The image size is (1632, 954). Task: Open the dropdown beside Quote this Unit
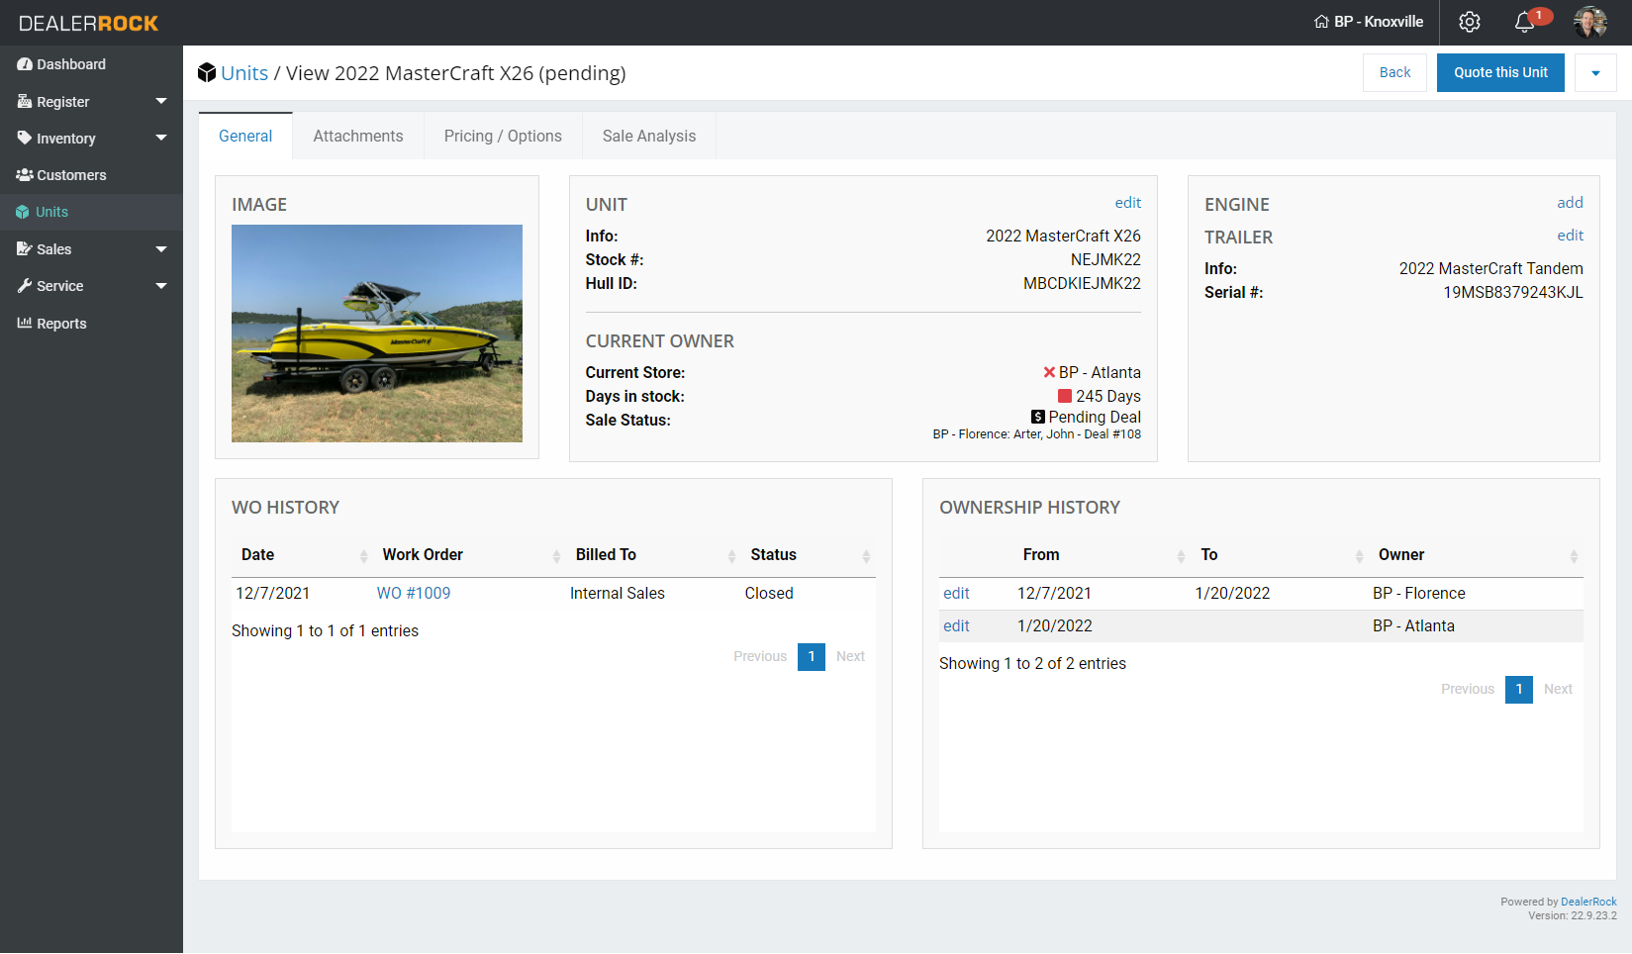[x=1595, y=72]
